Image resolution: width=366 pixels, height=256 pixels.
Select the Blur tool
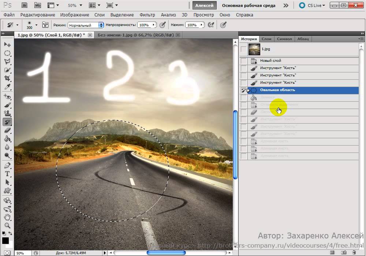7,147
